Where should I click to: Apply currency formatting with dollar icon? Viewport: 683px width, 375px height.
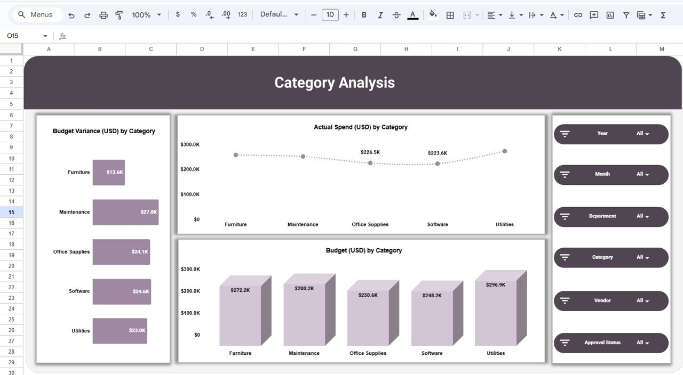click(178, 14)
